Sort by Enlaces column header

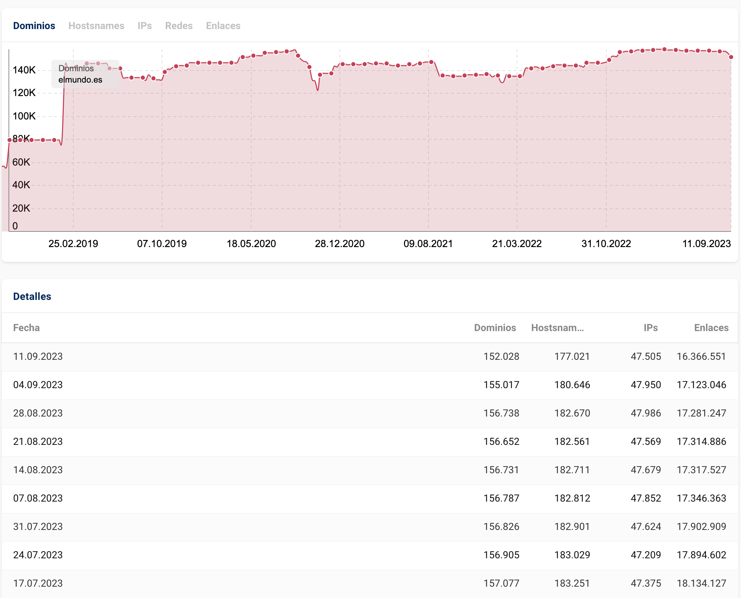point(711,328)
